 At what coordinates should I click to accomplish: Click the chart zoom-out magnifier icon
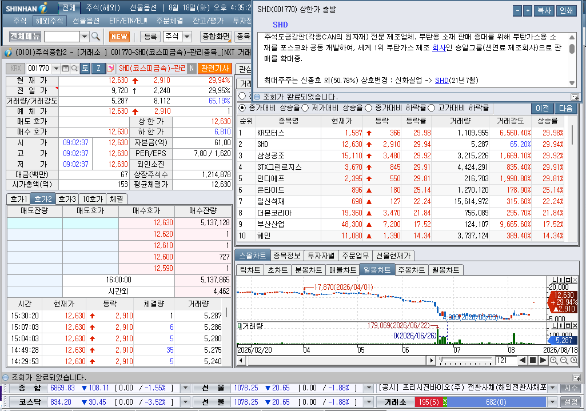coord(564,361)
